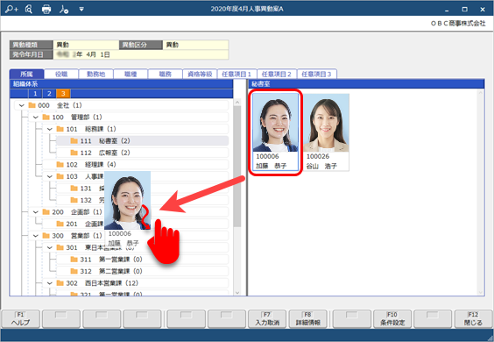Select employee photo 100006 加藤 恭子 in 秘書室 panel
Screen dimensions: 494x342
275,132
